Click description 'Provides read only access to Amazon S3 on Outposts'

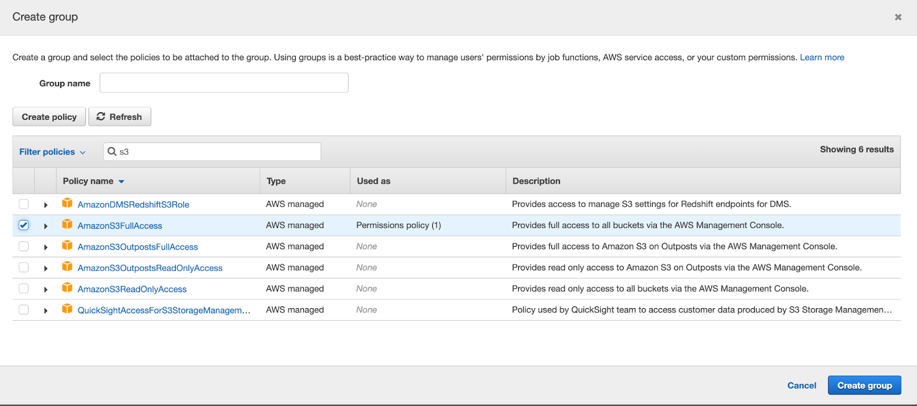click(x=687, y=267)
